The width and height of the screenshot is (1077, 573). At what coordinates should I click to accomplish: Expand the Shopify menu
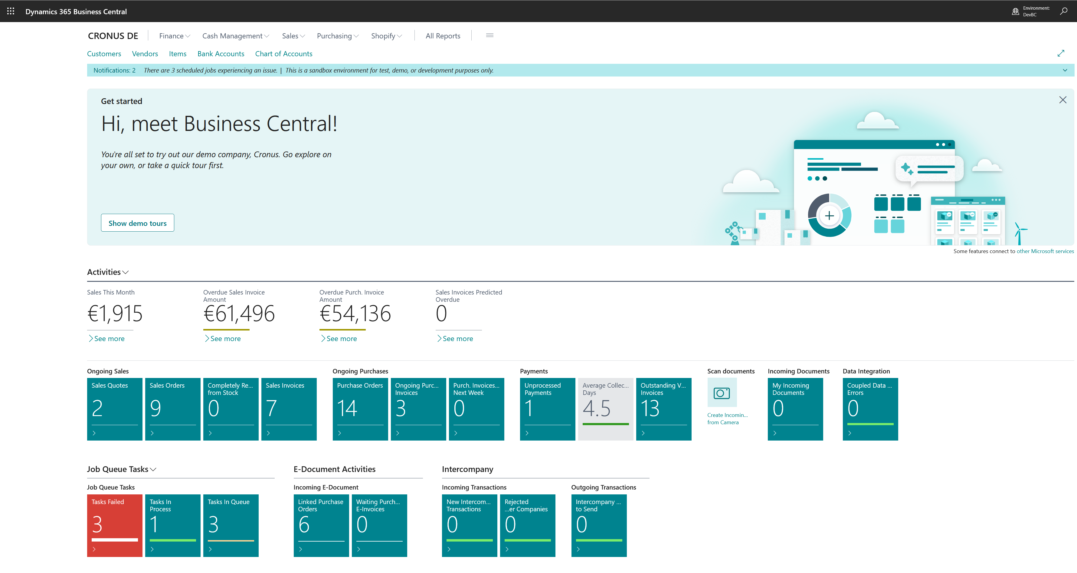(386, 36)
